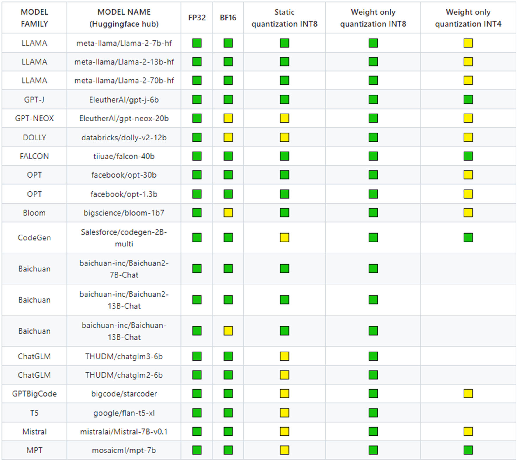Image resolution: width=519 pixels, height=462 pixels.
Task: Click the FP32 column header
Action: point(197,18)
